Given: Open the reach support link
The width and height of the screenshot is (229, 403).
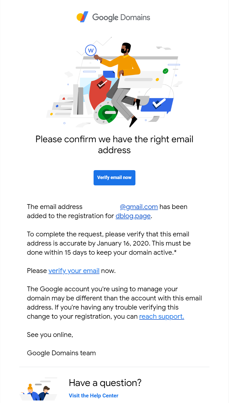Looking at the screenshot, I should coord(162,316).
